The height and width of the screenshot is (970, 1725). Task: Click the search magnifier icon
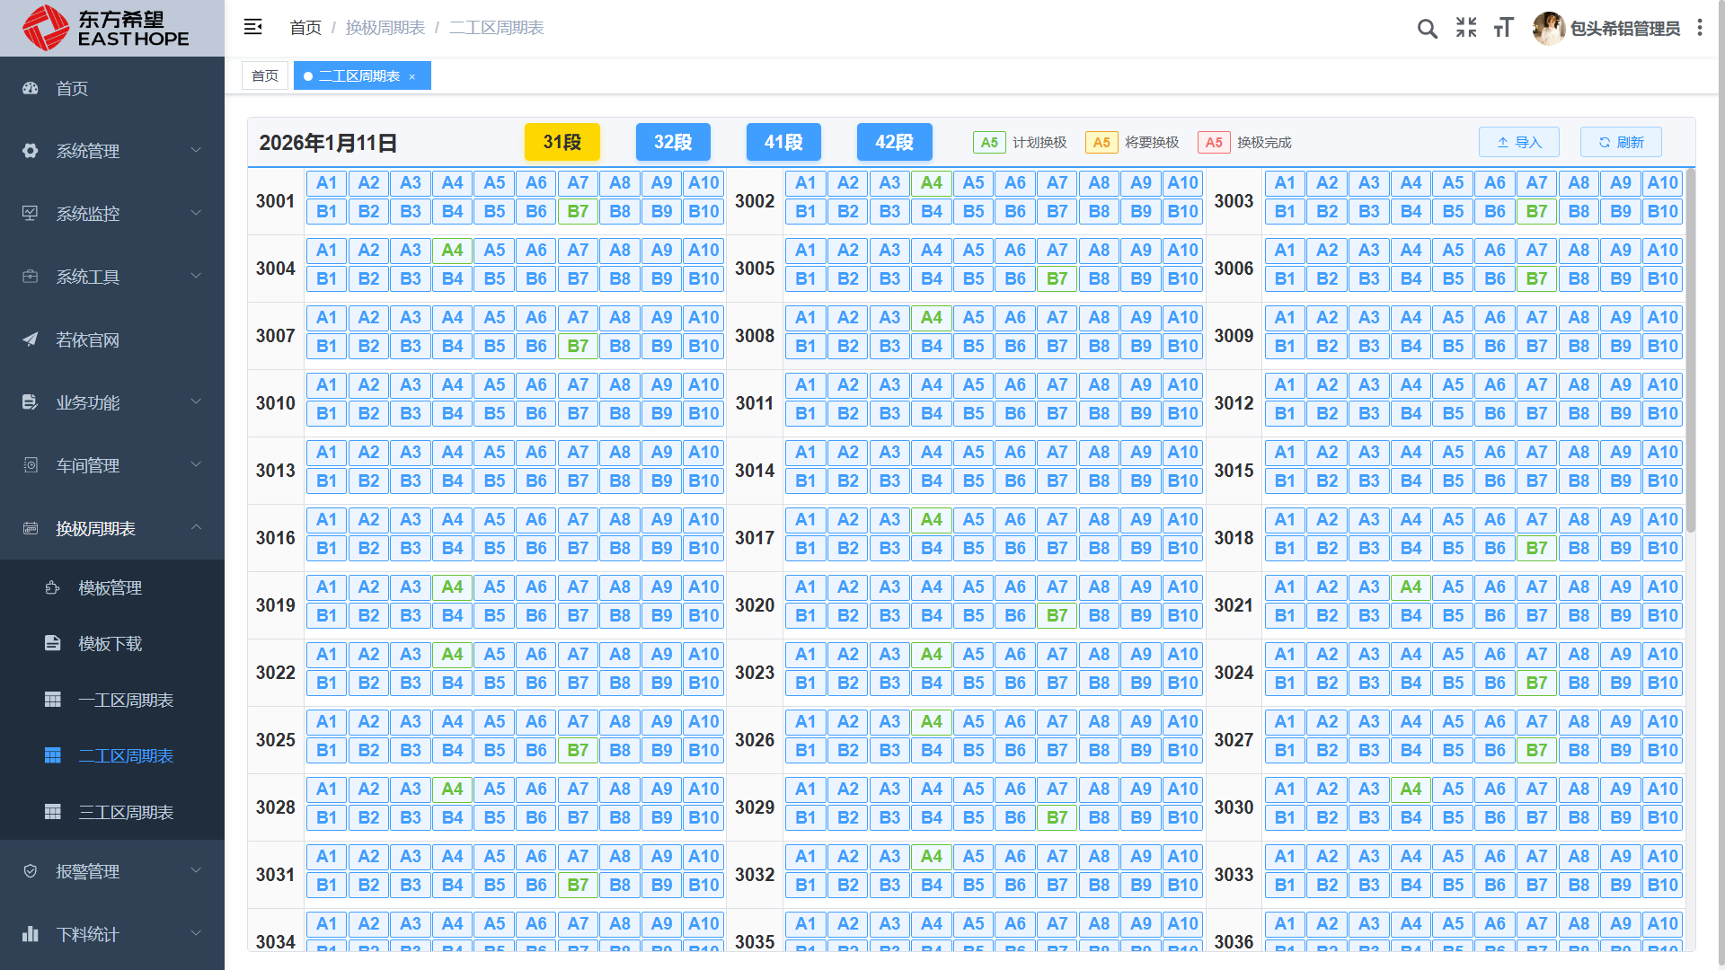pyautogui.click(x=1427, y=29)
